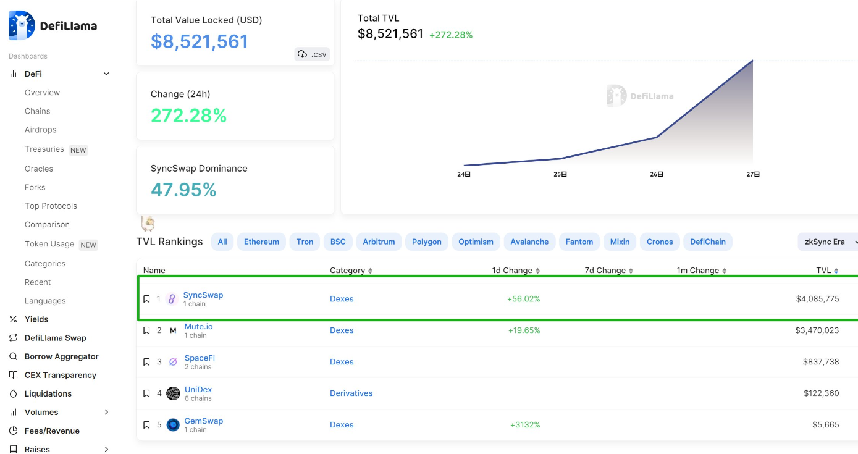The height and width of the screenshot is (454, 858).
Task: Filter rankings by DefiChain
Action: point(708,242)
